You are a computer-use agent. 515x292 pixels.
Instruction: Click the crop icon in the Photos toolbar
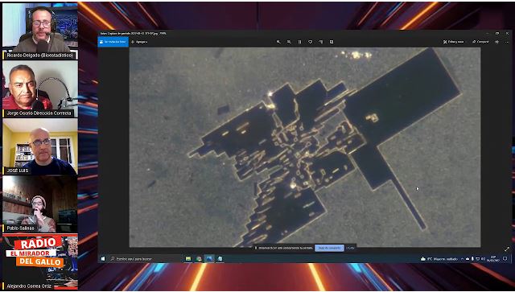[332, 42]
